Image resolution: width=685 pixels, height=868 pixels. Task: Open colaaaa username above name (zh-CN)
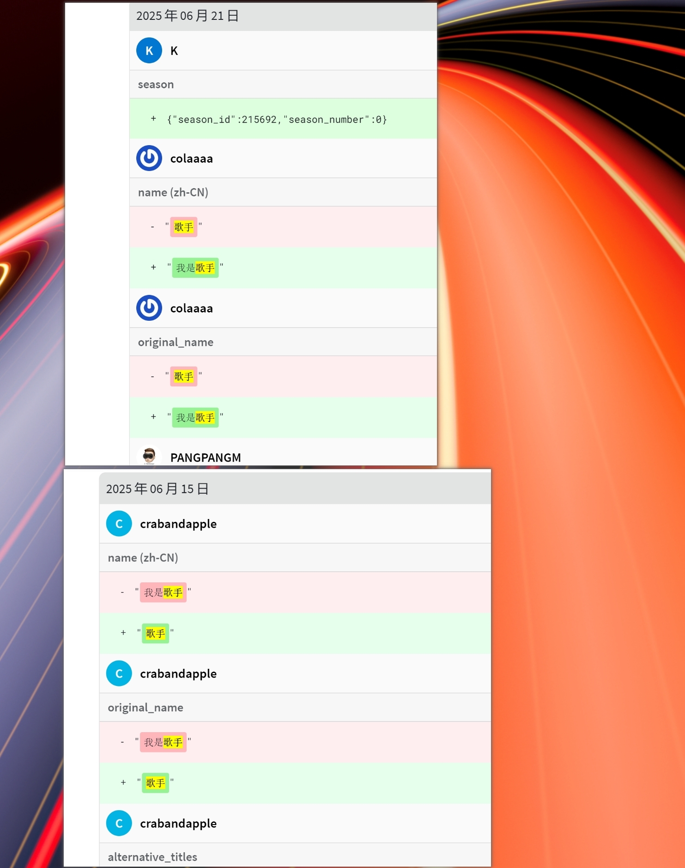tap(192, 159)
